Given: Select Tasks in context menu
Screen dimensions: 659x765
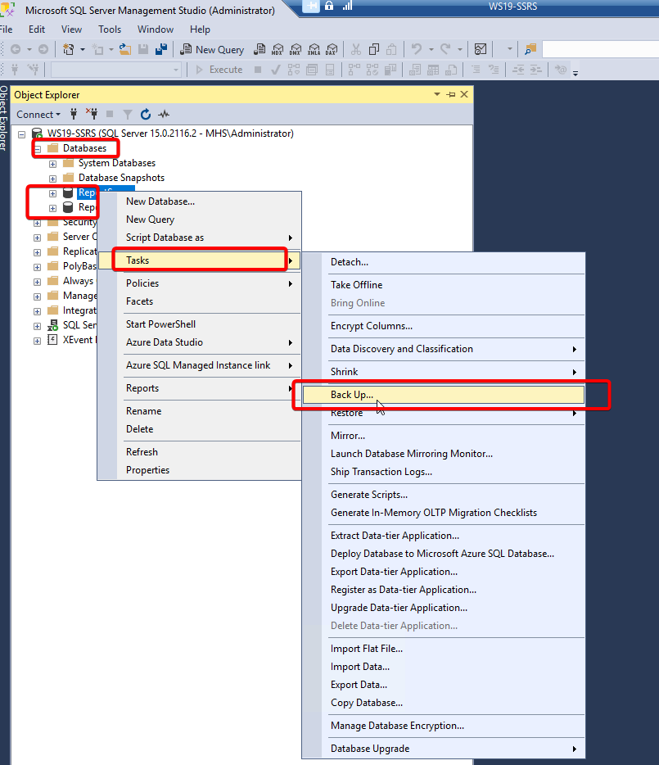Looking at the screenshot, I should click(200, 260).
